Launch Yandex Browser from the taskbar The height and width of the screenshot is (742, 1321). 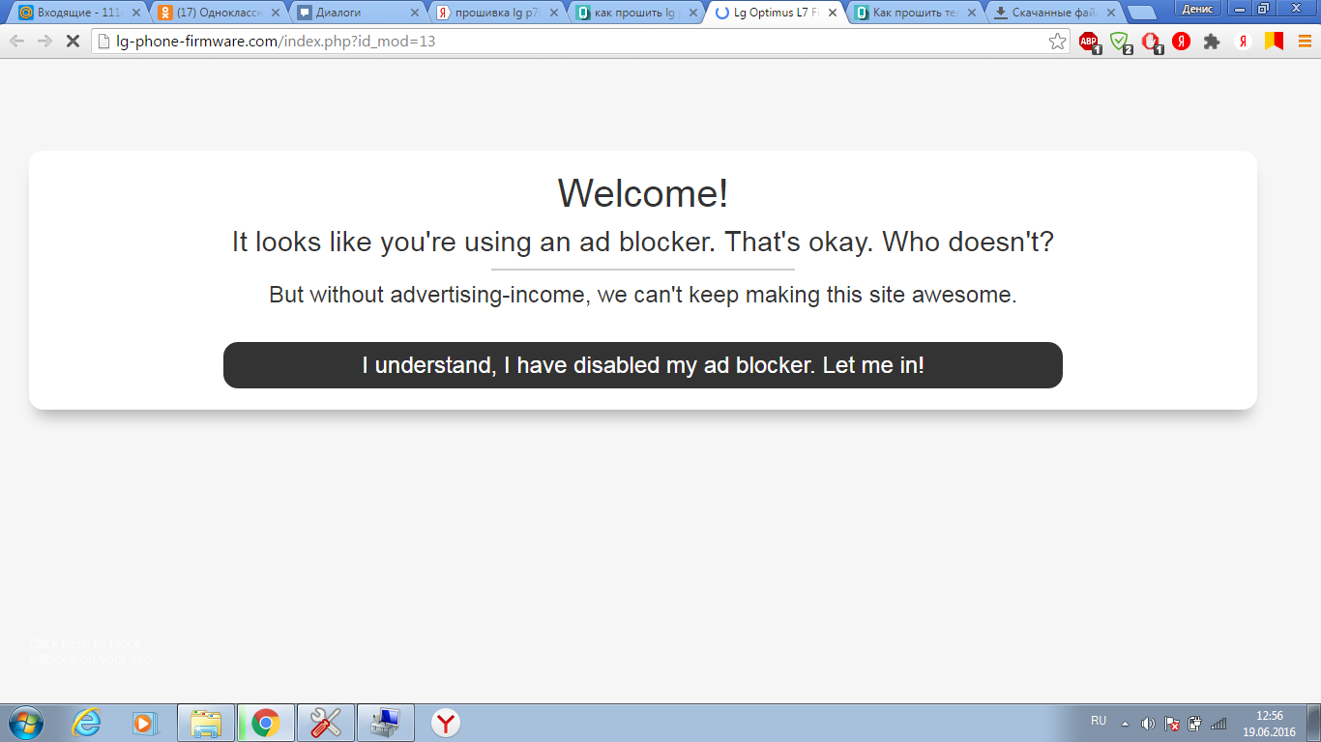pyautogui.click(x=446, y=723)
